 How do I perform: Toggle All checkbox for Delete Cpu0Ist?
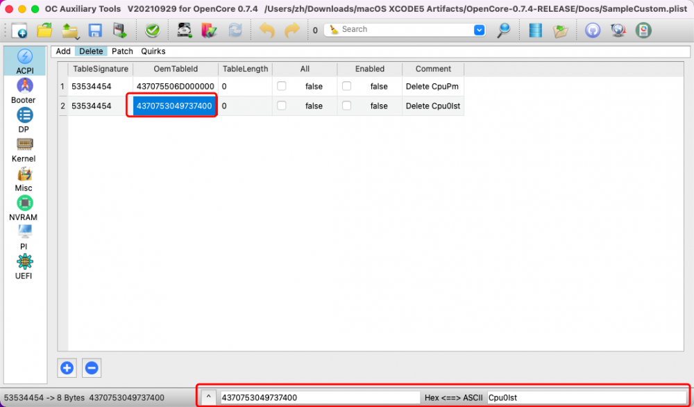point(282,106)
